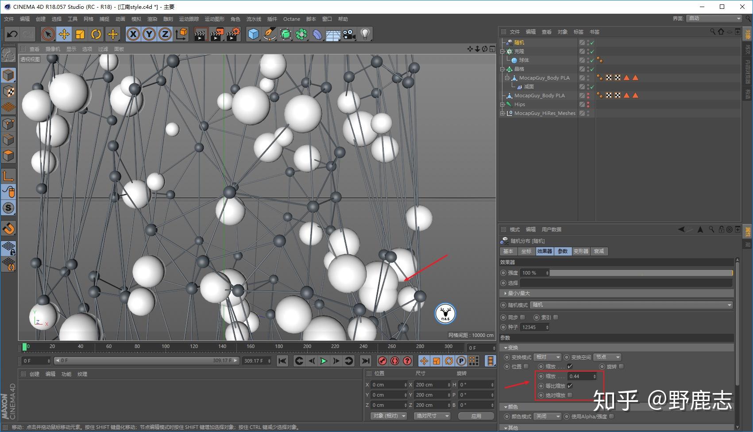Click the 种子 value field
Viewport: 753px width, 432px height.
point(535,328)
